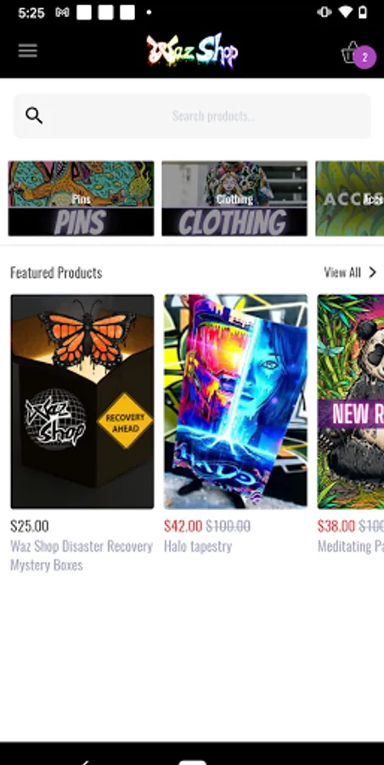This screenshot has width=384, height=765.
Task: Click the View All link
Action: click(342, 272)
